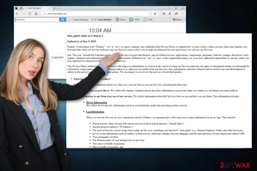Viewport: 257px width, 171px height.
Task: Focus the Search input field
Action: pyautogui.click(x=37, y=19)
